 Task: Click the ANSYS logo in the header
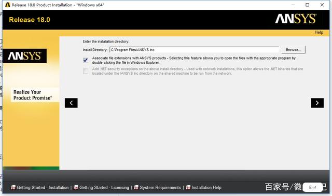[x=296, y=19]
